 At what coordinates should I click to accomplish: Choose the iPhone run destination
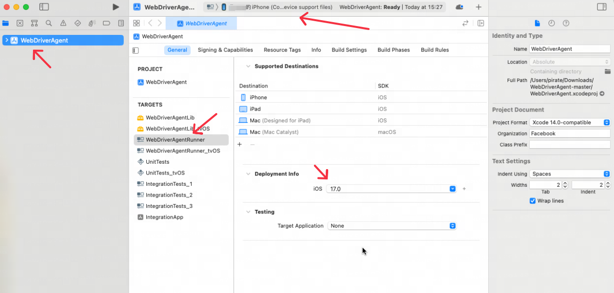point(277,7)
